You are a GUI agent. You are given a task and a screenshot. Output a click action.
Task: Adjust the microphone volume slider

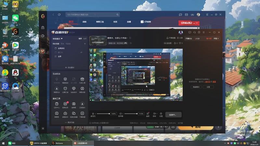pos(103,114)
